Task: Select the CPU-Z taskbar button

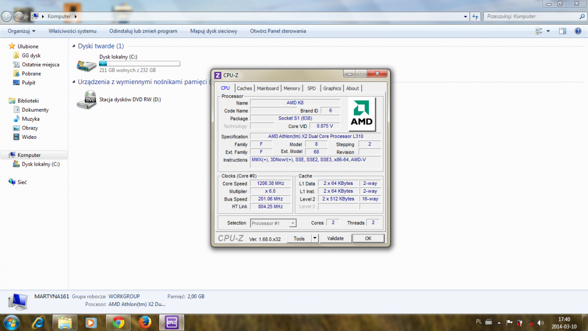Action: [x=171, y=322]
